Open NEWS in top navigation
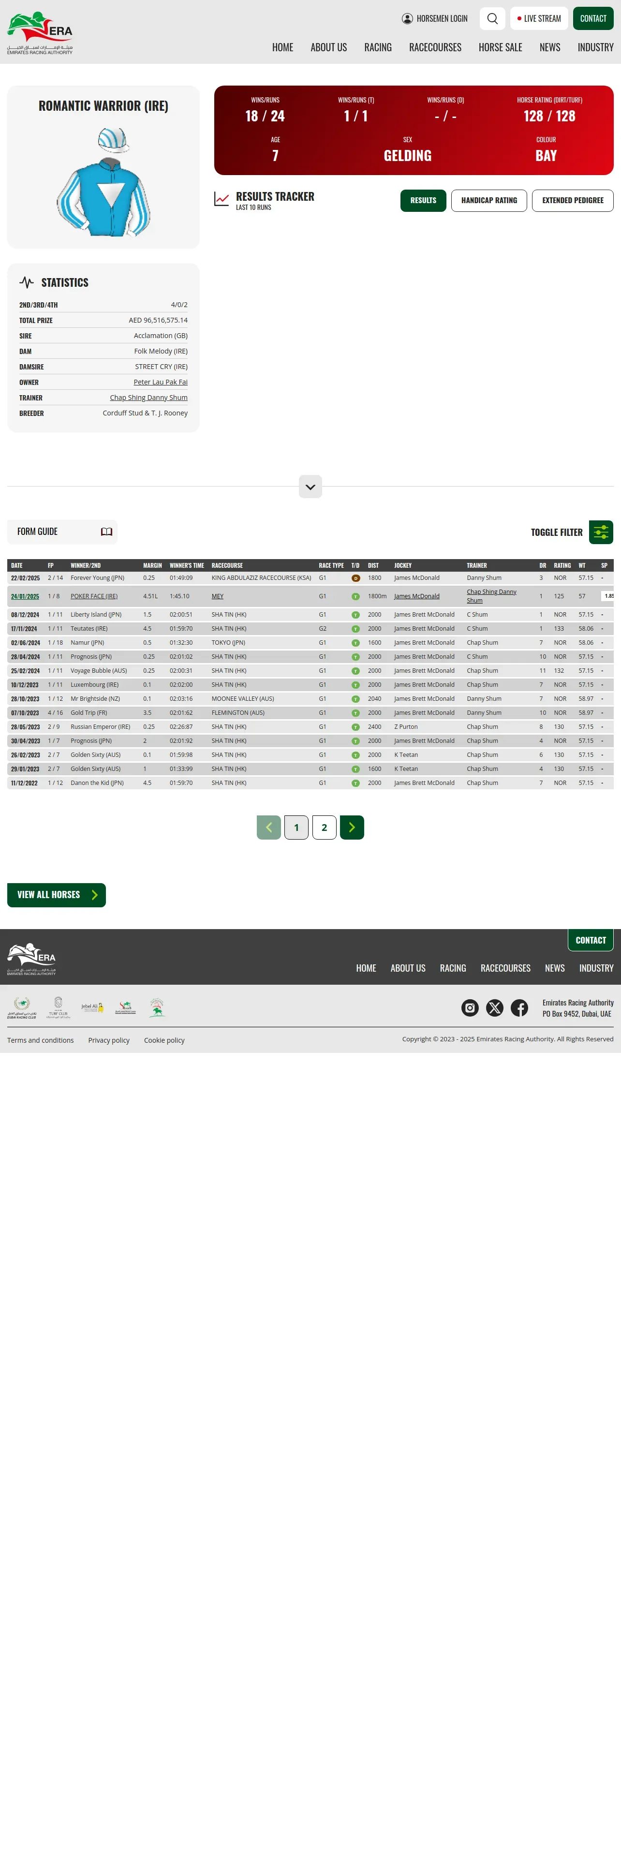621x1863 pixels. (550, 48)
